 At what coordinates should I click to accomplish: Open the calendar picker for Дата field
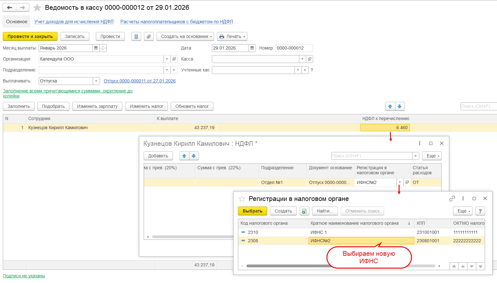[x=252, y=48]
